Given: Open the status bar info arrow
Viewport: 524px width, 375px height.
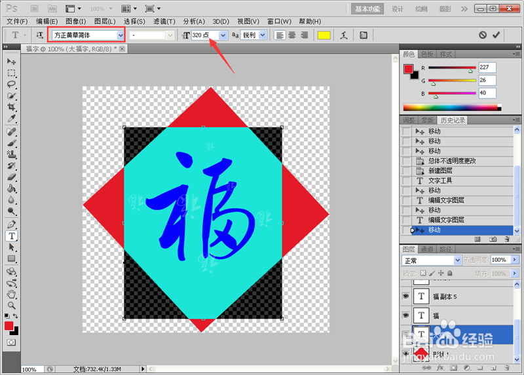Looking at the screenshot, I should (x=143, y=369).
